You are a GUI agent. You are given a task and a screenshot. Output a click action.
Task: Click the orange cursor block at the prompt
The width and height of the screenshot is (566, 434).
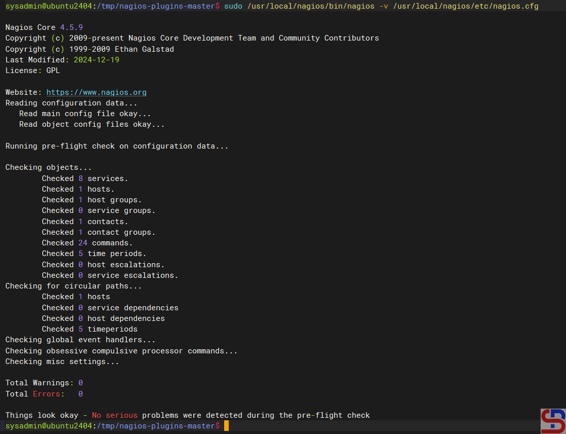click(226, 426)
